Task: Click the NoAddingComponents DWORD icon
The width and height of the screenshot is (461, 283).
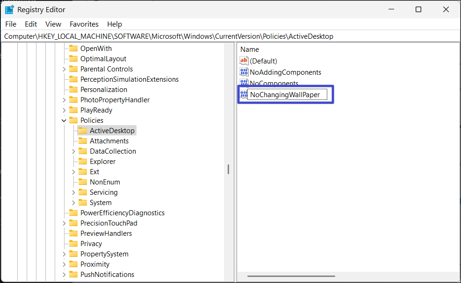Action: (244, 72)
